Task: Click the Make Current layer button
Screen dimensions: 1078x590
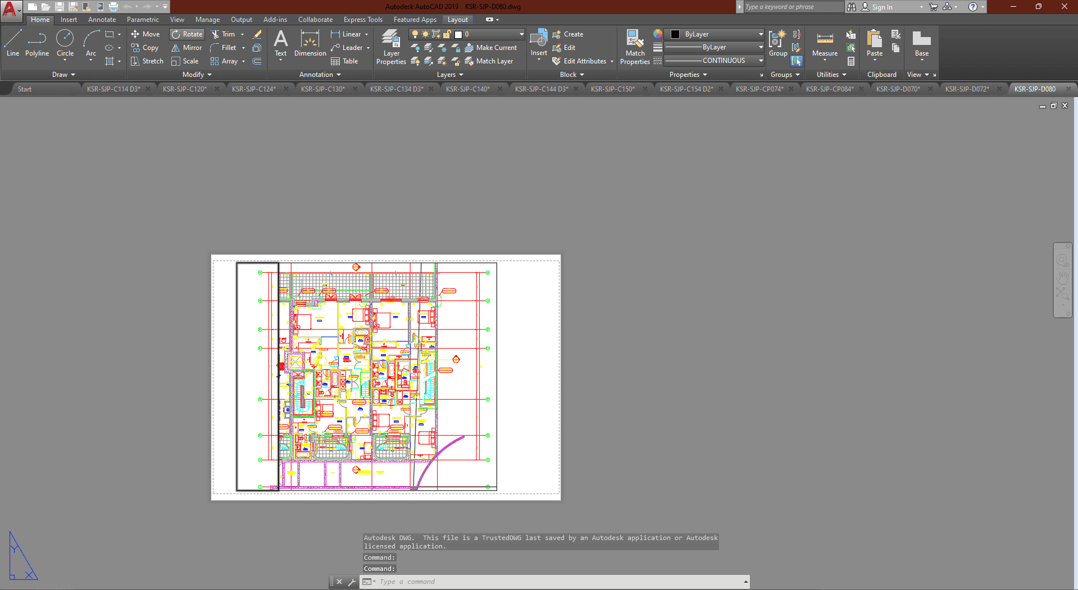Action: (490, 48)
